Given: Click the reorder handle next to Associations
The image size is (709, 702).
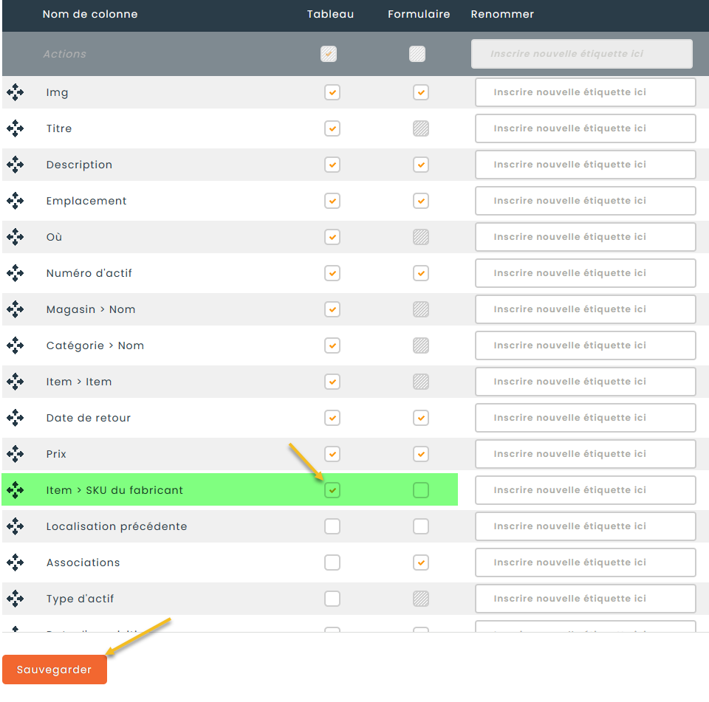Looking at the screenshot, I should (x=15, y=562).
